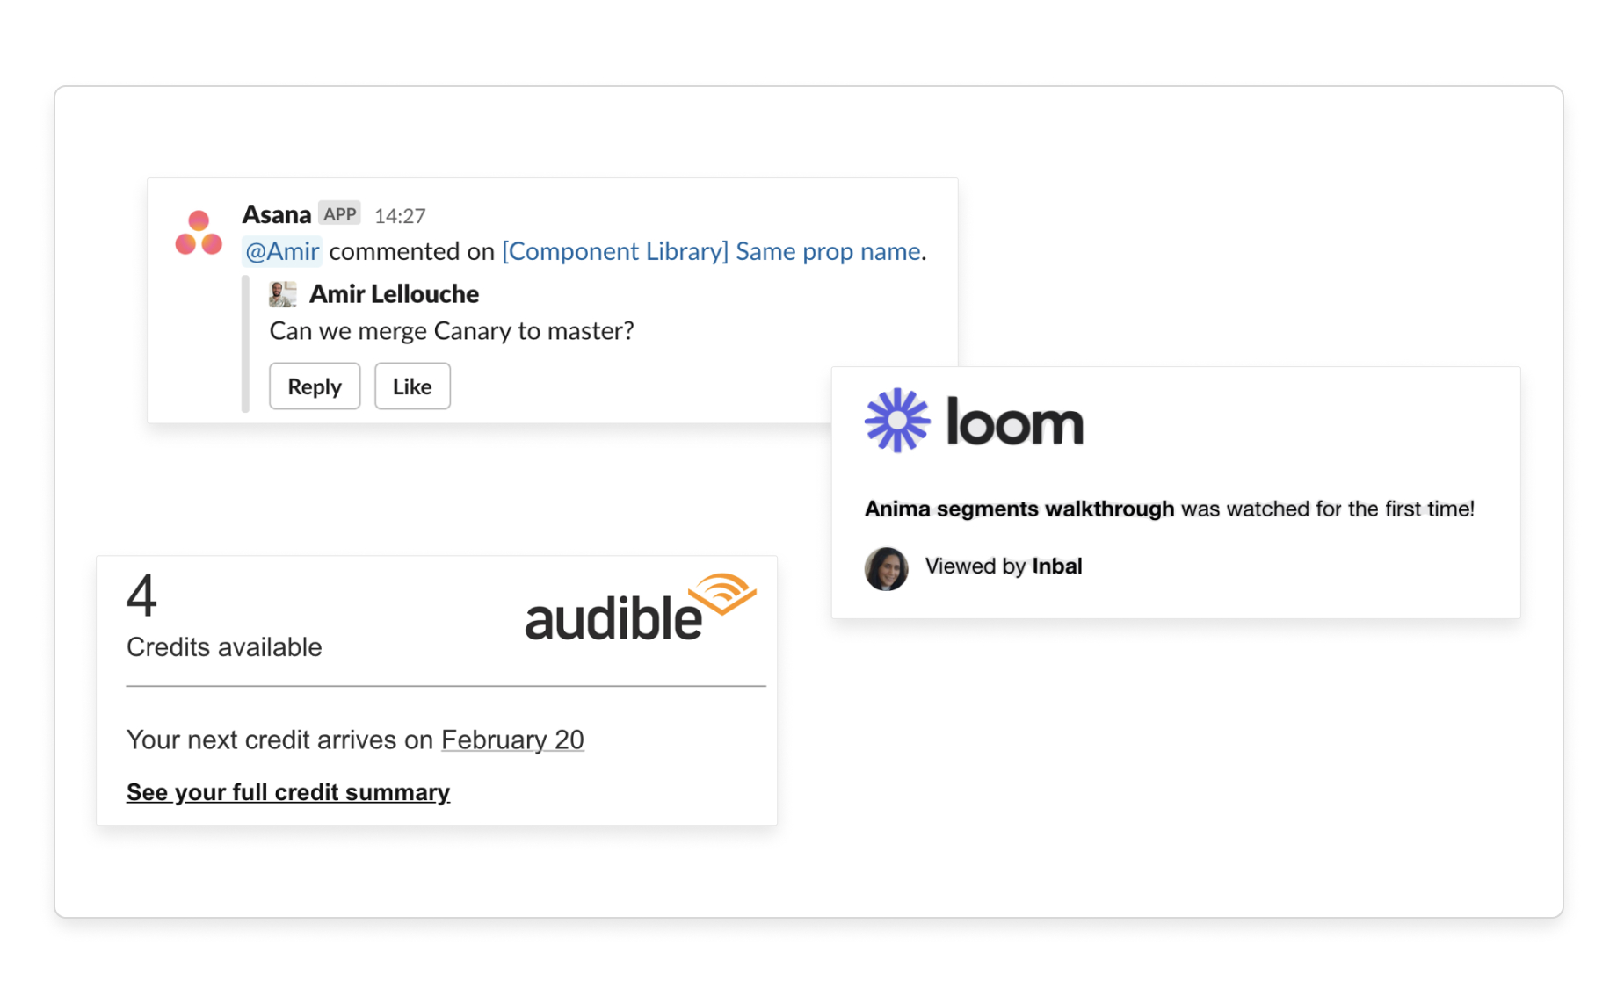This screenshot has width=1617, height=1003.
Task: Click the orange Audible sound-wave icon
Action: (x=722, y=594)
